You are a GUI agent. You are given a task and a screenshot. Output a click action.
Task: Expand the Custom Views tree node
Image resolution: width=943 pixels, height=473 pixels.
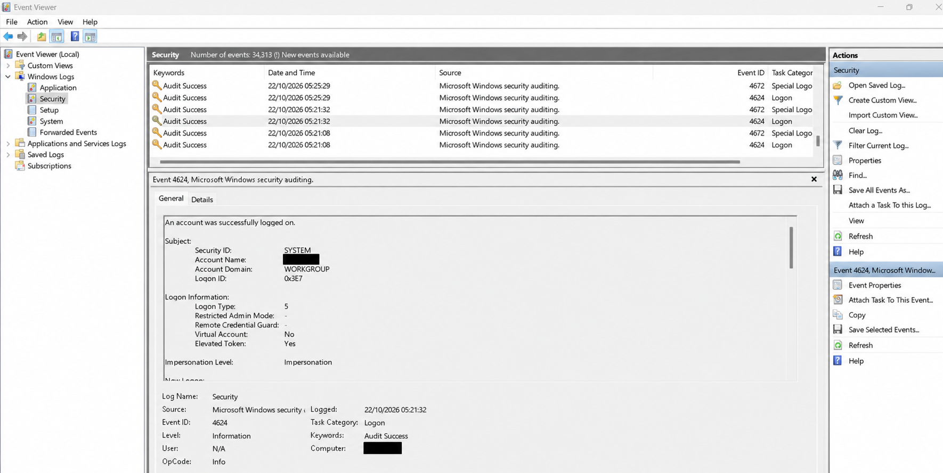coord(8,65)
